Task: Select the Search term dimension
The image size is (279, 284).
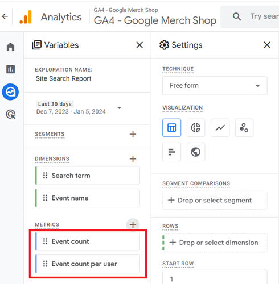Action: (x=87, y=176)
